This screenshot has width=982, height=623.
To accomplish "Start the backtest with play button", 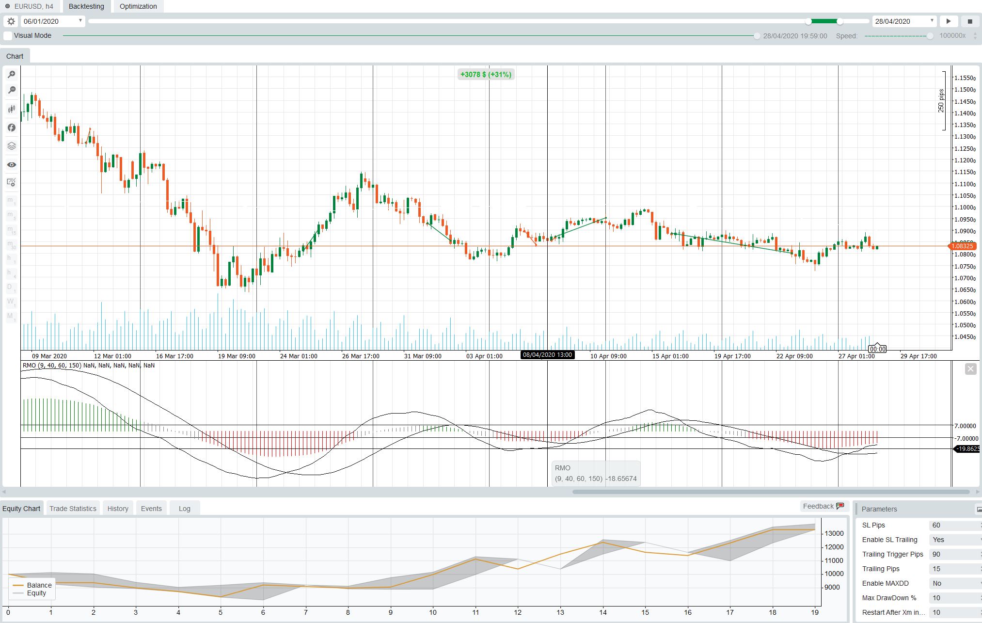I will (x=949, y=21).
